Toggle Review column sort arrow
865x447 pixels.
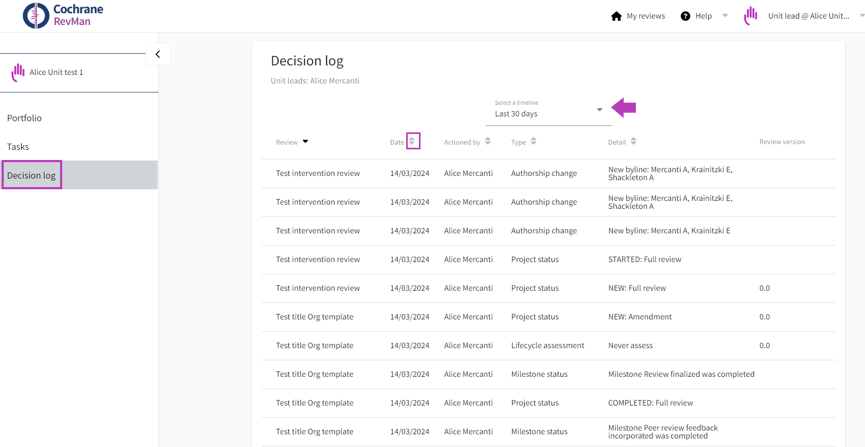click(x=305, y=141)
